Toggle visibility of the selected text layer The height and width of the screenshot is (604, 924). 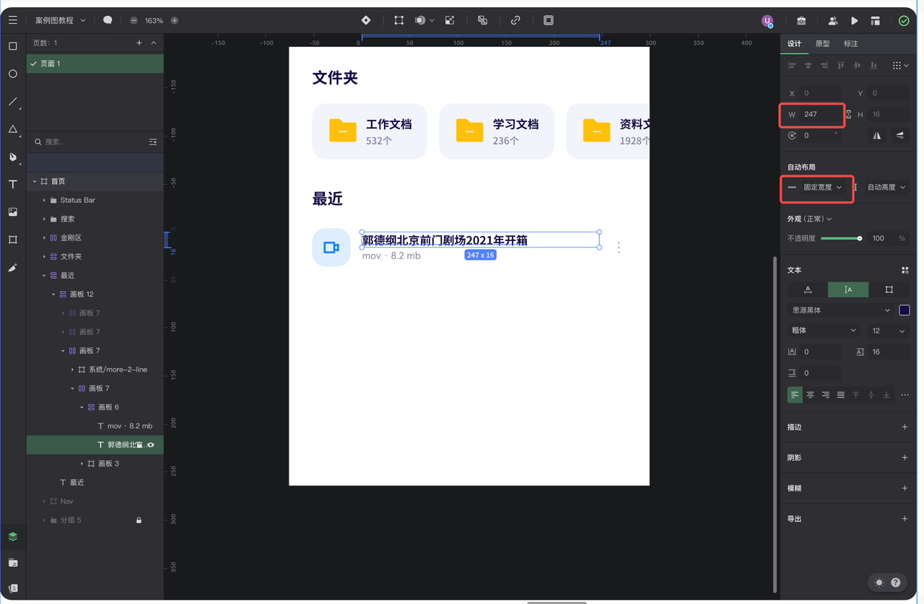pos(151,445)
